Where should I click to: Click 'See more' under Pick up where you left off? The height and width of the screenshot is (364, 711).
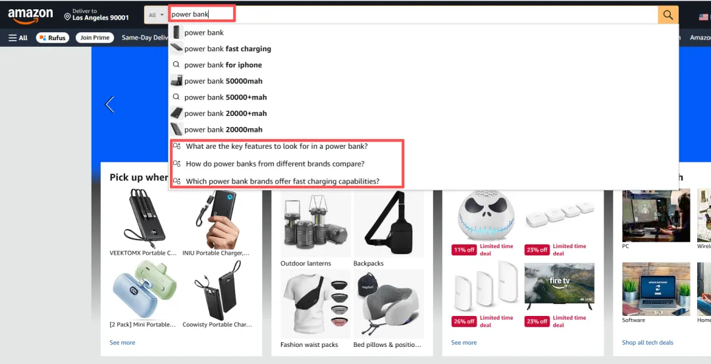pos(122,343)
